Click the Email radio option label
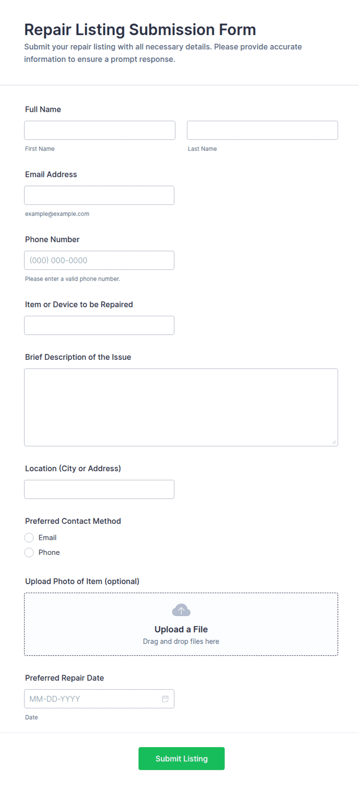Viewport: 359px width, 789px height. point(47,538)
